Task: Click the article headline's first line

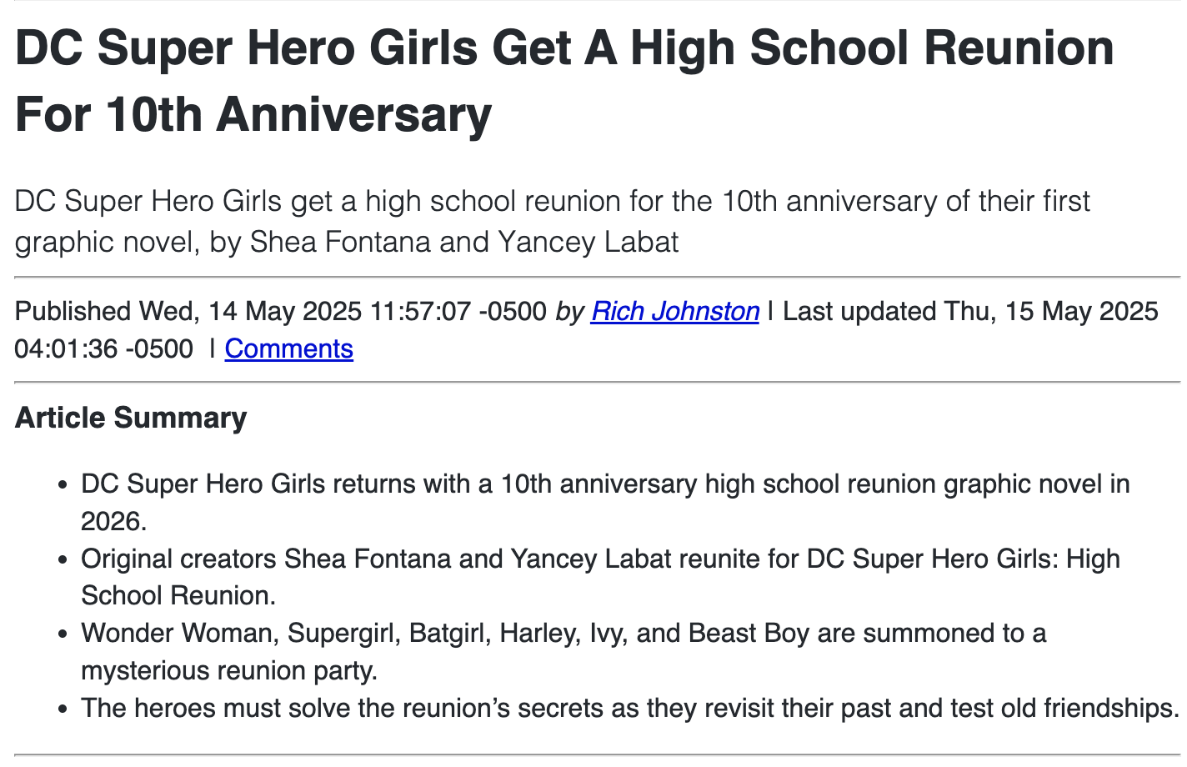Action: [x=564, y=48]
